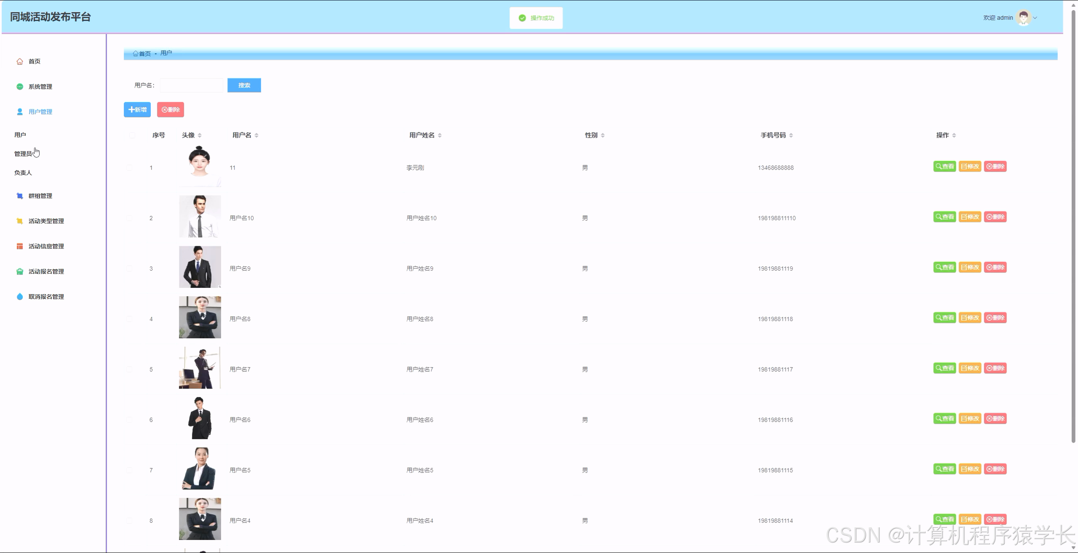Viewport: 1078px width, 553px height.
Task: Click the 用户名 search input field
Action: 192,85
